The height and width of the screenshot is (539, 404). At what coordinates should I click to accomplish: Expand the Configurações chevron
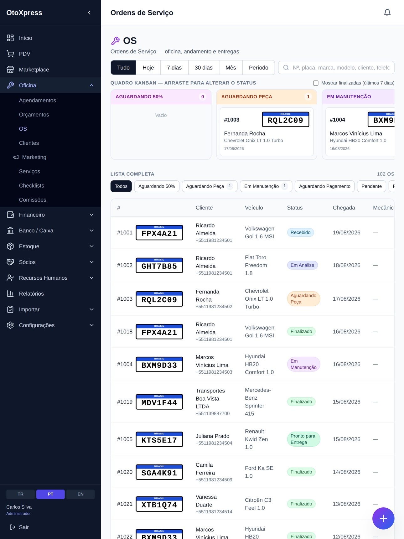(91, 325)
